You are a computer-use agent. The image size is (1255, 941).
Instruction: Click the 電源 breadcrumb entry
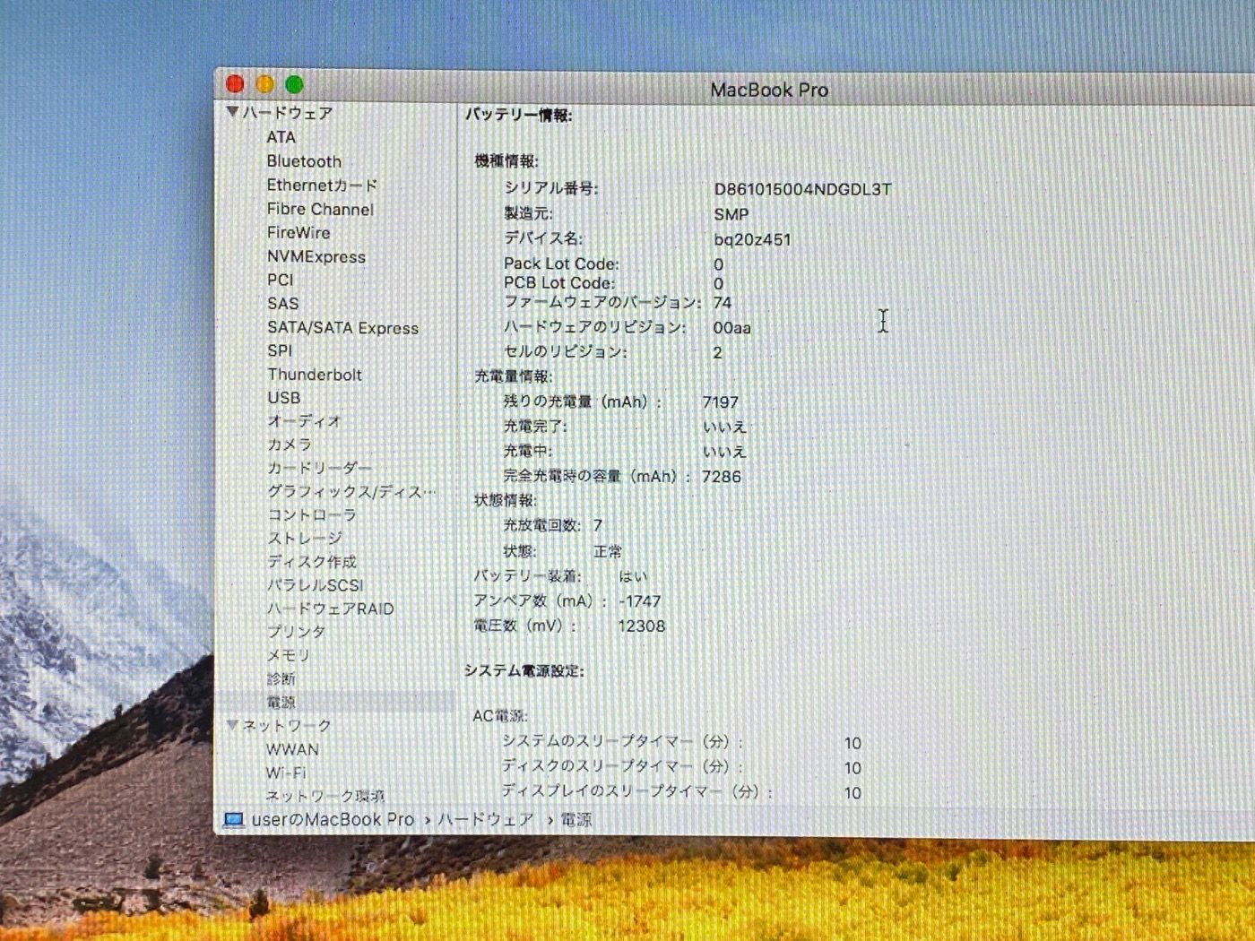(x=577, y=818)
